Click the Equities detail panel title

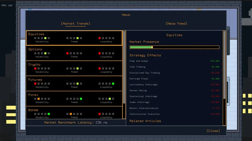click(x=174, y=35)
